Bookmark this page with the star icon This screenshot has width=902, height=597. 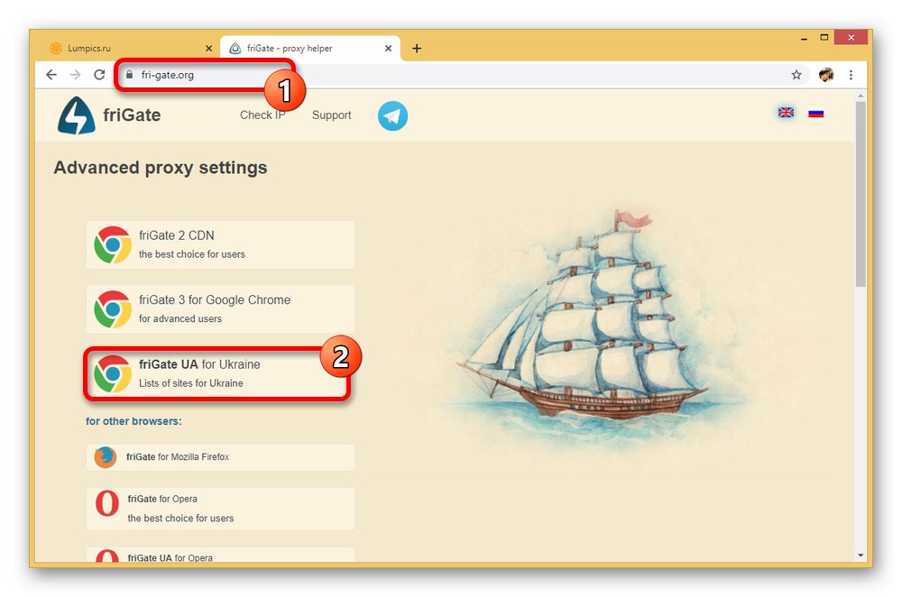click(x=796, y=75)
